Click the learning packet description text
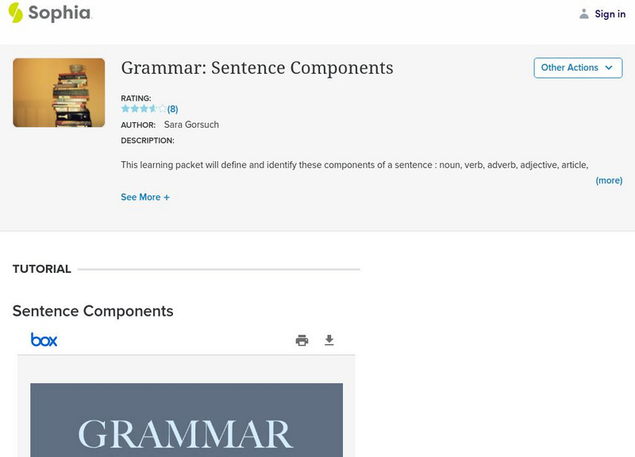 (354, 165)
